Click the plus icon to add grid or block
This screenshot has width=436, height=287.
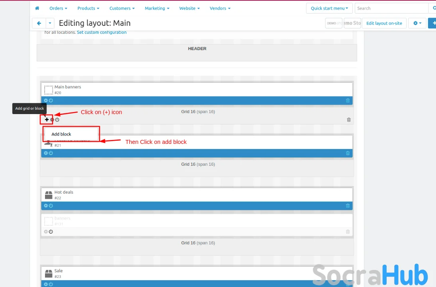[47, 120]
